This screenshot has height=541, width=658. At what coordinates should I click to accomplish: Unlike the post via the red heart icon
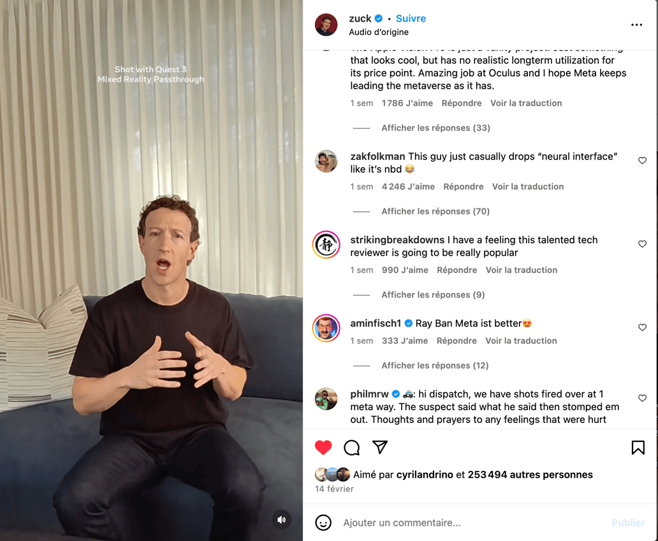[x=323, y=447]
